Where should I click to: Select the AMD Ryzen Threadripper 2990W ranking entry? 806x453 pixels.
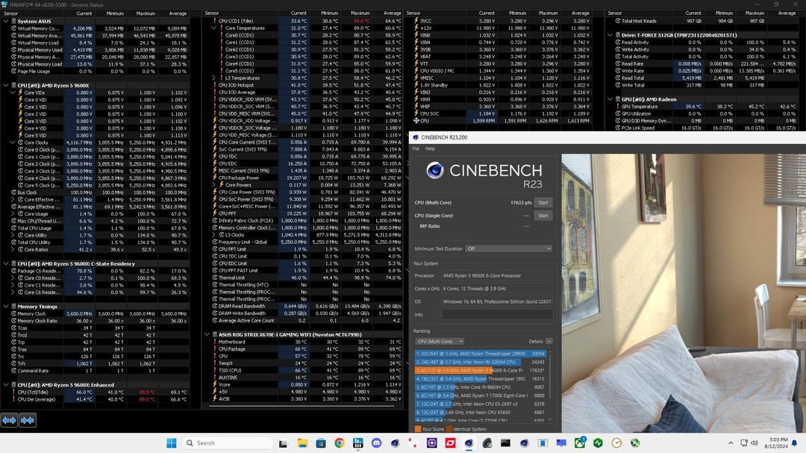click(x=481, y=354)
